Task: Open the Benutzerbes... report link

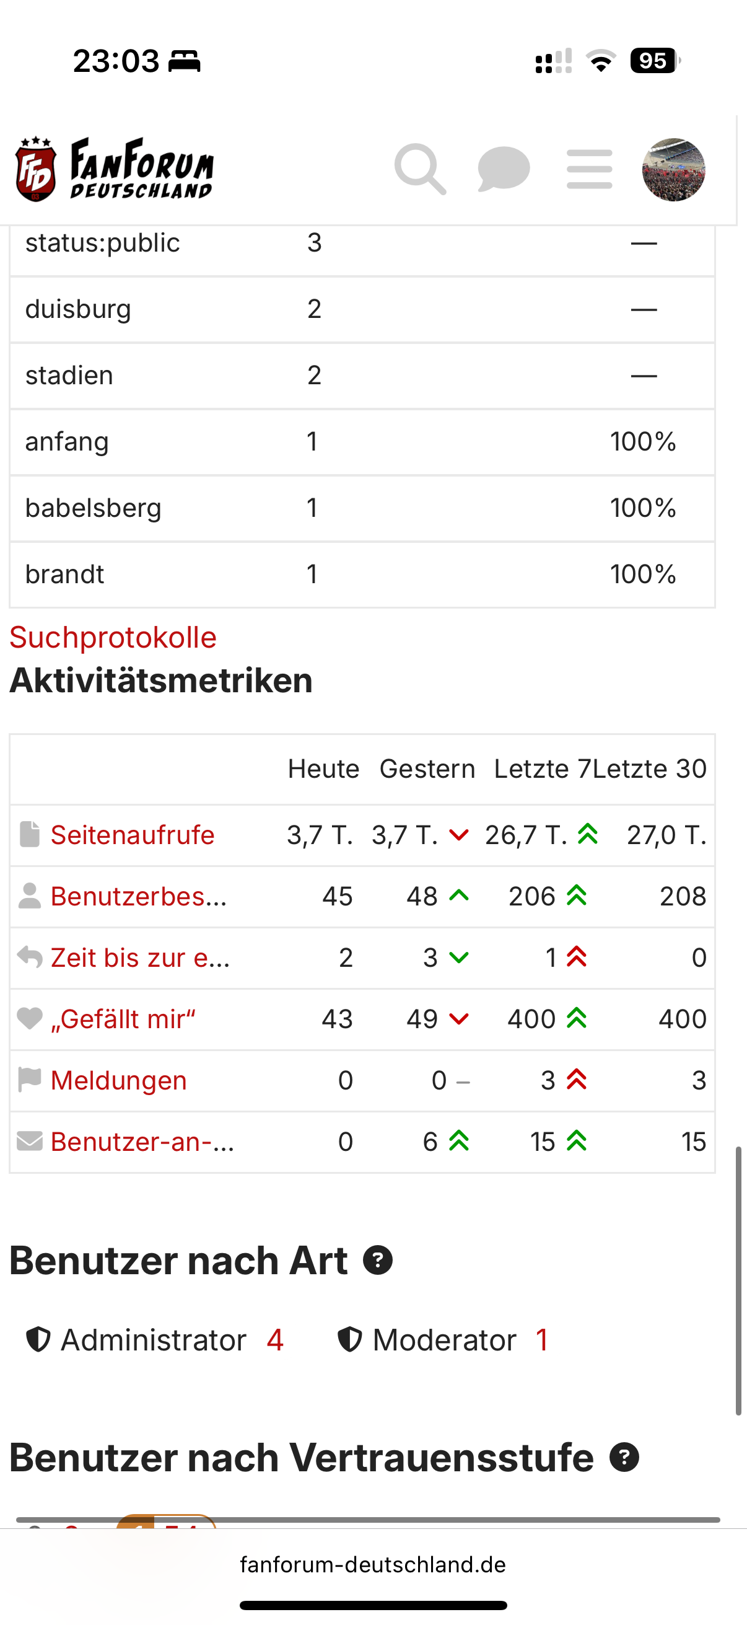Action: click(139, 896)
